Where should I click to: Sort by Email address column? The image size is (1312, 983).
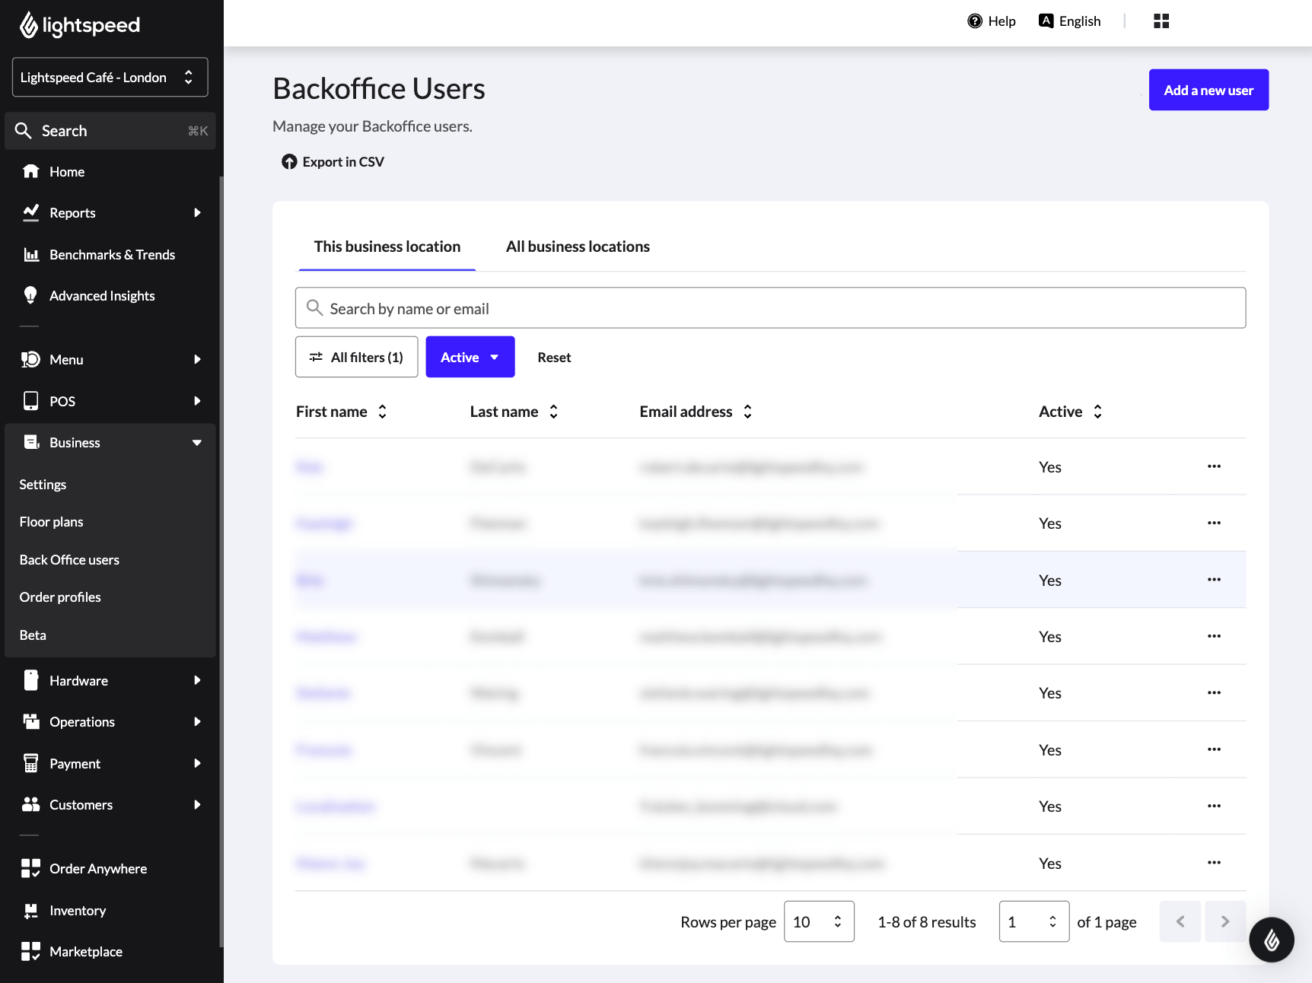(x=747, y=412)
